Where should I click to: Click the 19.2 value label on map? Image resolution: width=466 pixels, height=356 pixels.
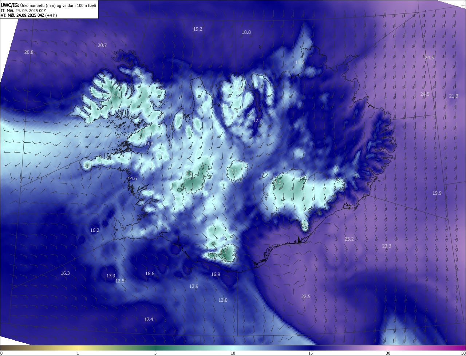pos(198,29)
